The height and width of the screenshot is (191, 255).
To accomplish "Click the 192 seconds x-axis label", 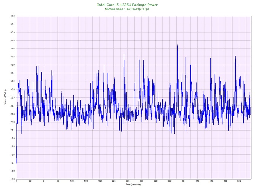I will tap(100, 181).
